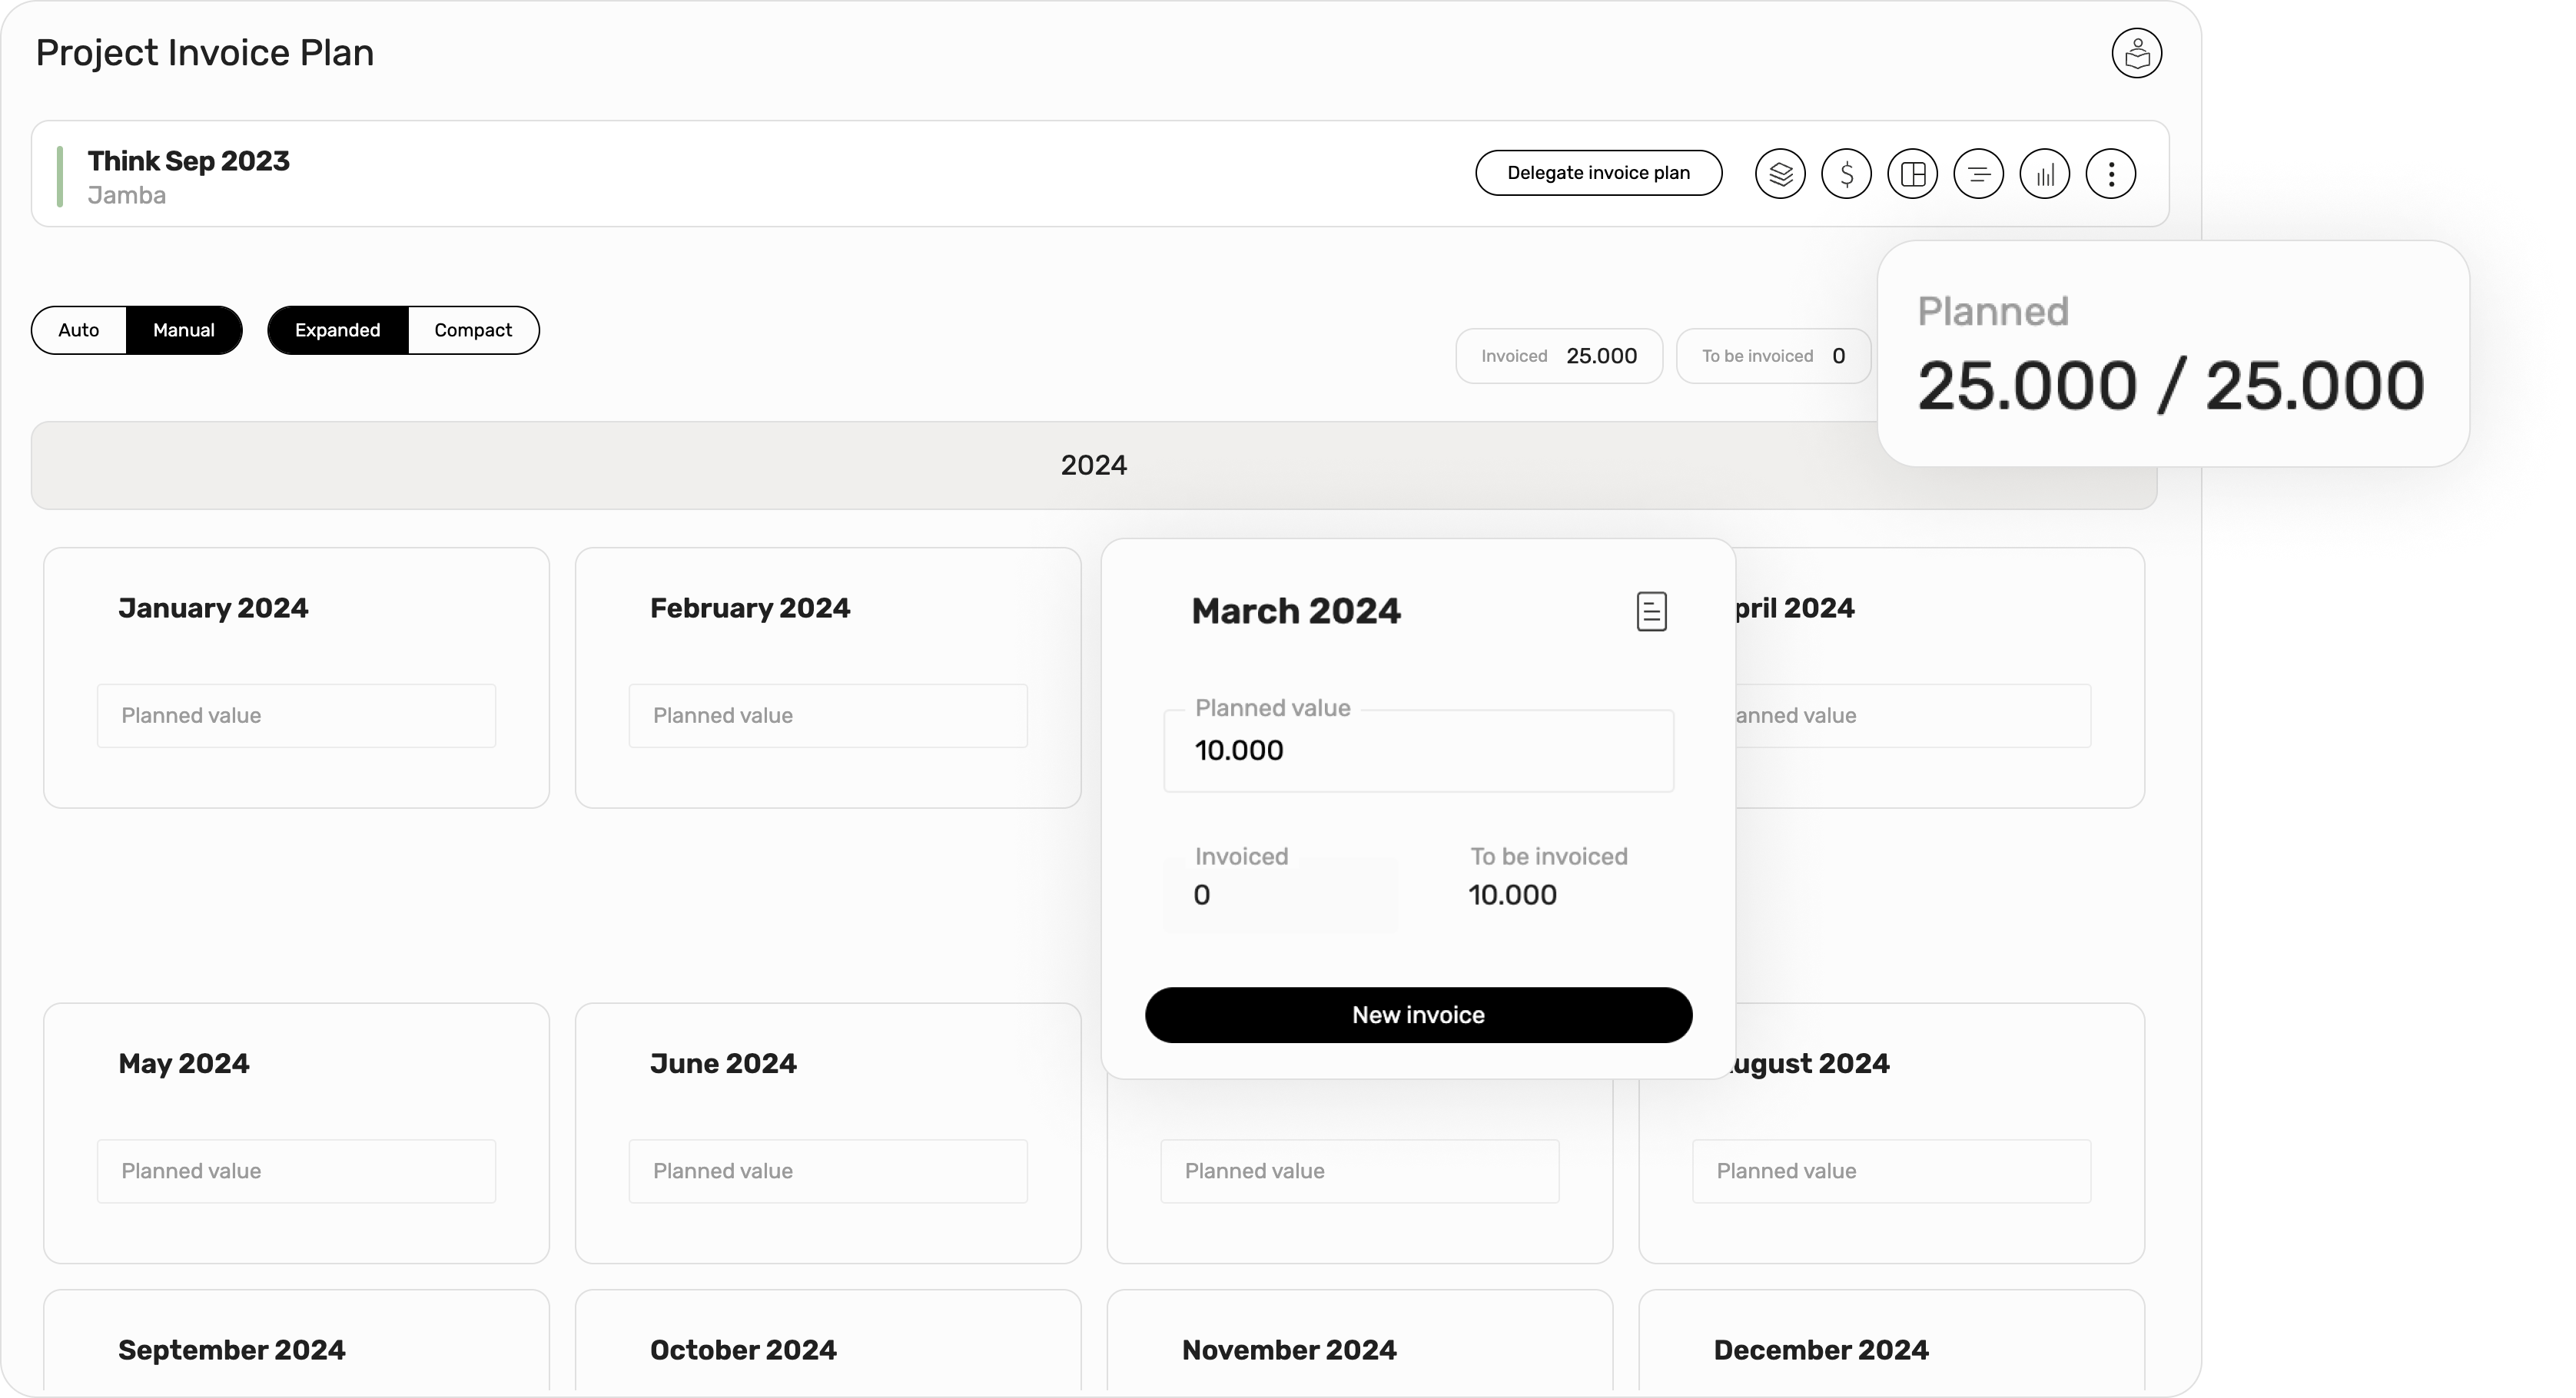Click the filter lines icon
The width and height of the screenshot is (2576, 1398).
[1978, 174]
